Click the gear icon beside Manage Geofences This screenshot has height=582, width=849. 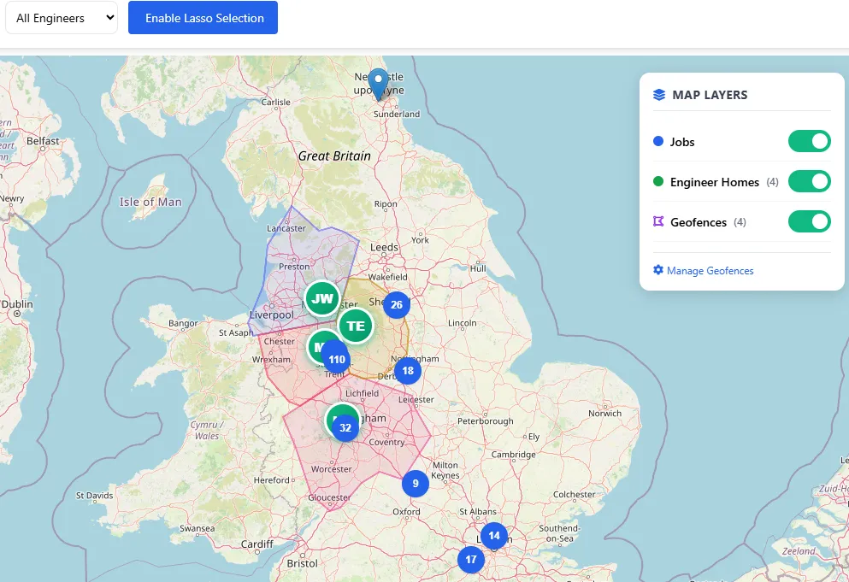pyautogui.click(x=657, y=269)
